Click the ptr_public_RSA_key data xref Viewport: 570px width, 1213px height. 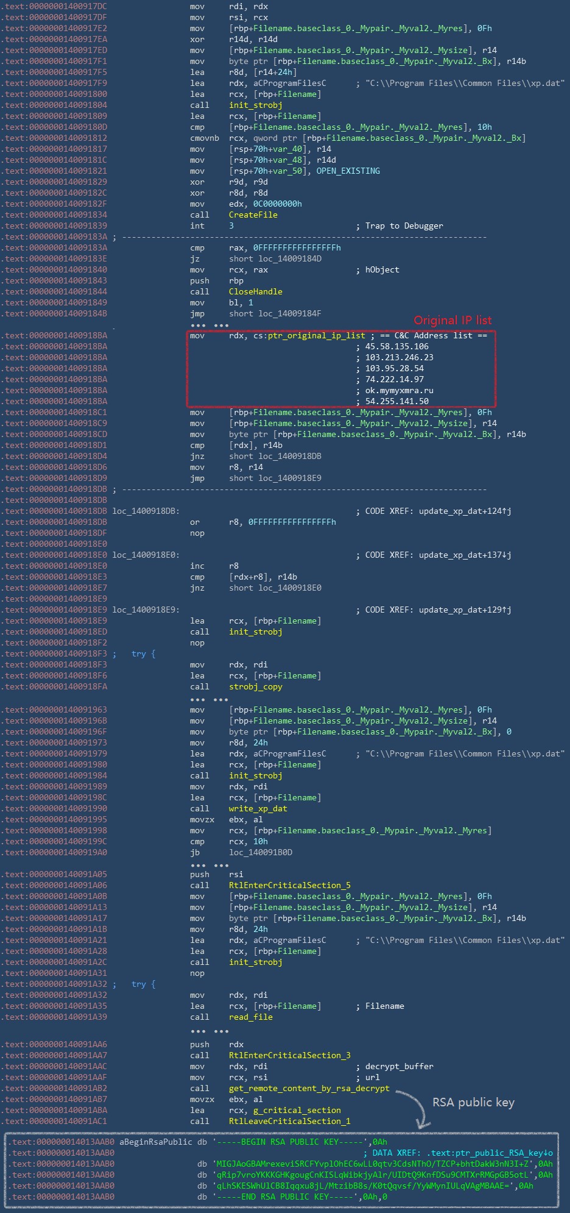[x=491, y=1153]
